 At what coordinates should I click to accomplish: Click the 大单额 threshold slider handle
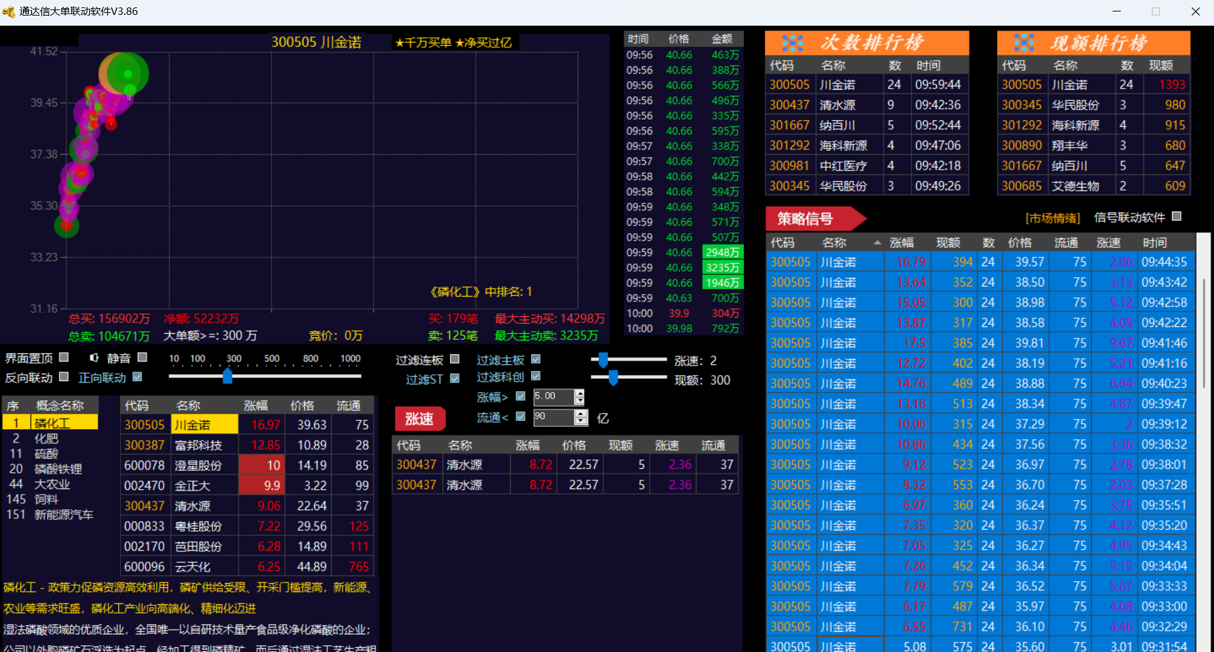point(228,376)
